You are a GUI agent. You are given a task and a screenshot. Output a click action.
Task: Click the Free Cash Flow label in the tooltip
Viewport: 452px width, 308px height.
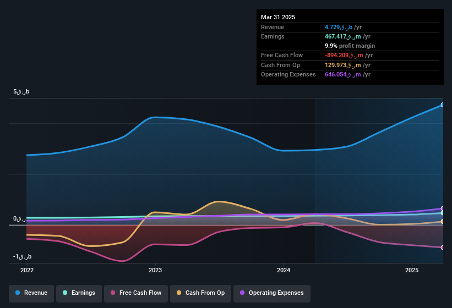[x=282, y=55]
